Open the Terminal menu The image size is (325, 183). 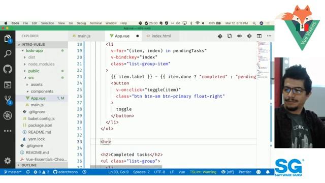click(95, 23)
